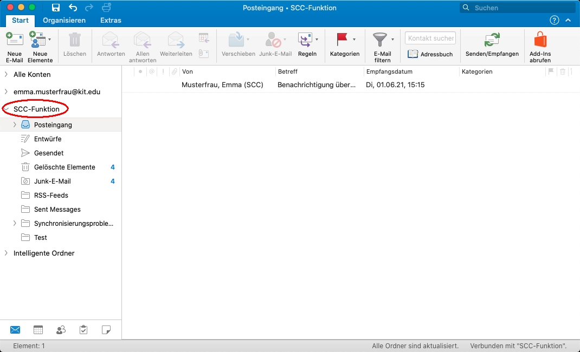Open the Extras ribbon tab
The image size is (580, 352).
(x=111, y=21)
